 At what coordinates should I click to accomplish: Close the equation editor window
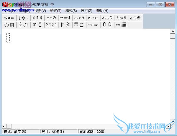click(170, 5)
